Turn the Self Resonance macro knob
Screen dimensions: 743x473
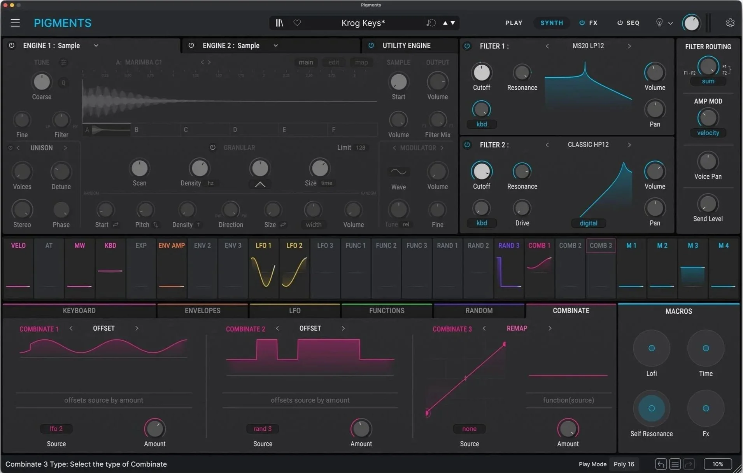point(651,408)
